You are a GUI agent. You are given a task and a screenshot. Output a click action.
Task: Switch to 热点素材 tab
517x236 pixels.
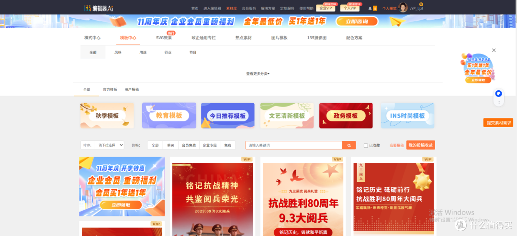click(x=243, y=38)
